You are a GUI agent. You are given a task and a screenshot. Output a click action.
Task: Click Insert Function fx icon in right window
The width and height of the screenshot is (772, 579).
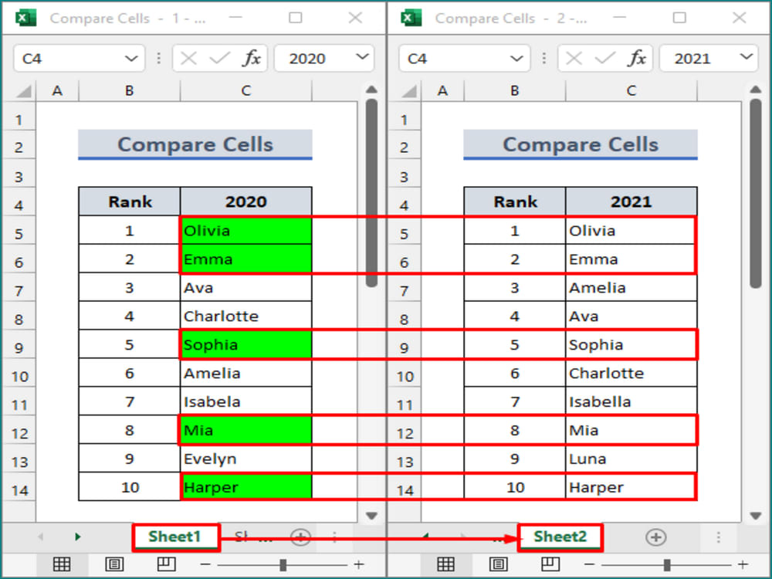[638, 59]
